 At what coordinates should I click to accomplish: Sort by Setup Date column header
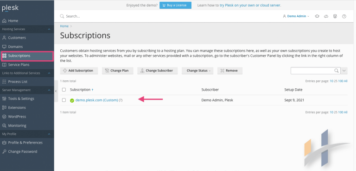tap(293, 90)
